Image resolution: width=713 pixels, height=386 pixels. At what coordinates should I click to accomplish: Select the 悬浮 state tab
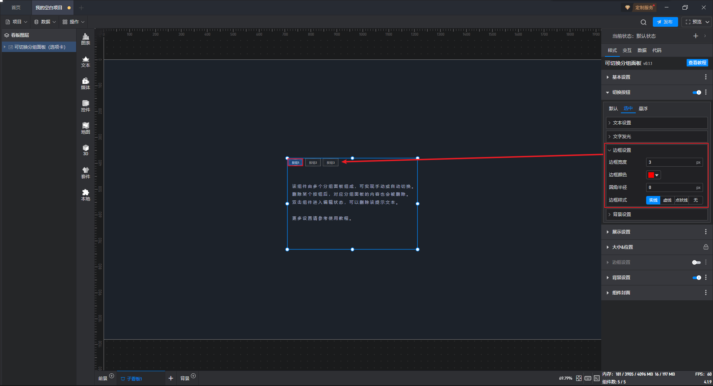[x=643, y=109]
